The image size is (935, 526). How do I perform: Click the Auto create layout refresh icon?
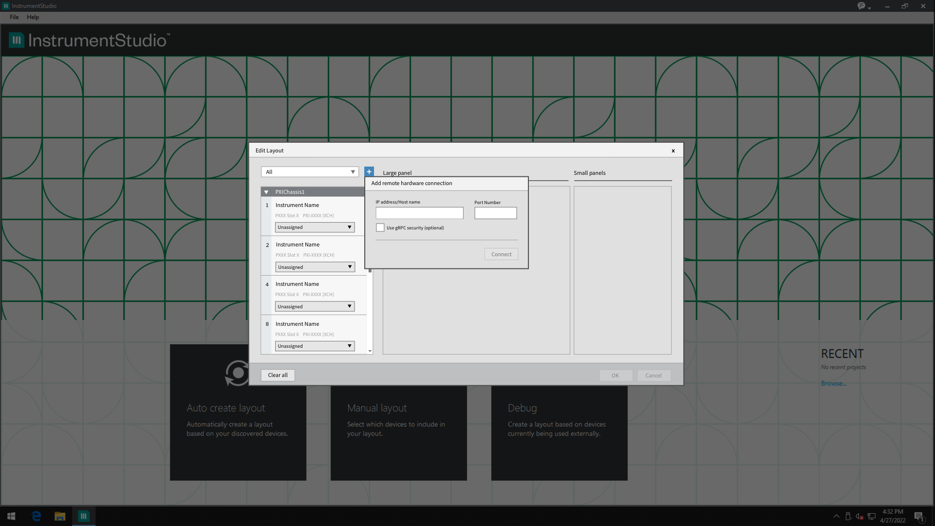pos(238,373)
